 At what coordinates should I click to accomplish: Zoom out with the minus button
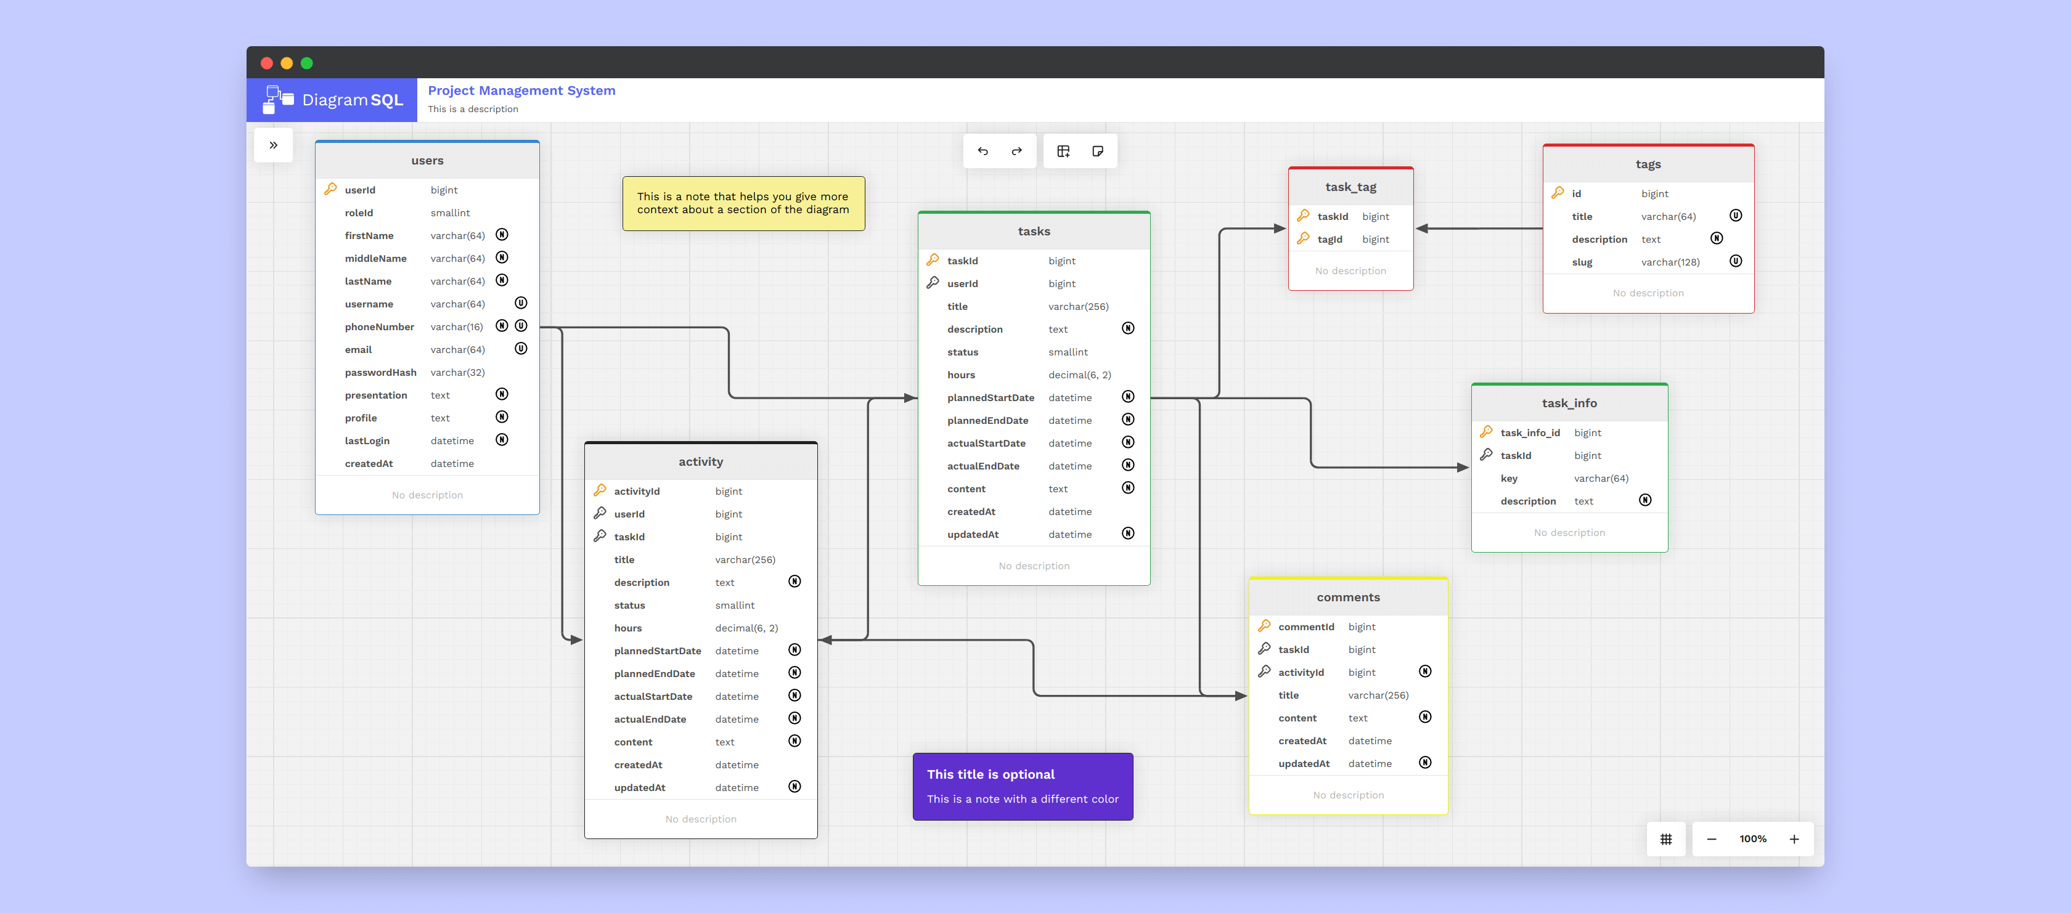(1712, 839)
